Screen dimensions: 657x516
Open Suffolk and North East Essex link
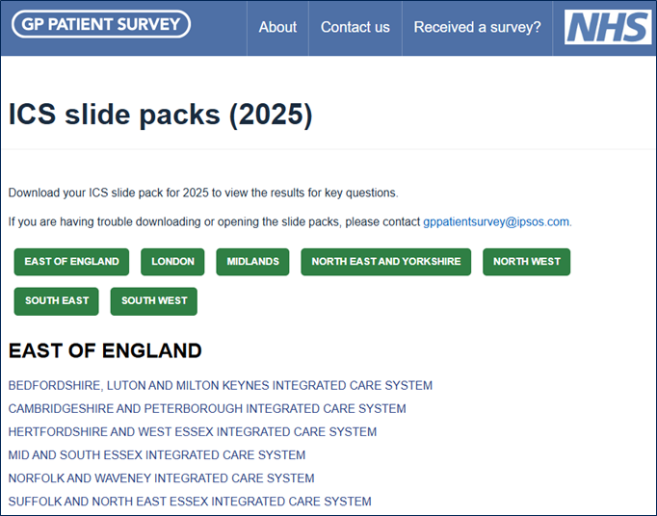click(190, 502)
